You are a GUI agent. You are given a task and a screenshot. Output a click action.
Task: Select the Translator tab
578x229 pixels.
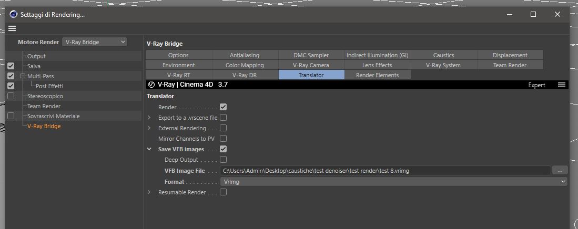(x=311, y=75)
